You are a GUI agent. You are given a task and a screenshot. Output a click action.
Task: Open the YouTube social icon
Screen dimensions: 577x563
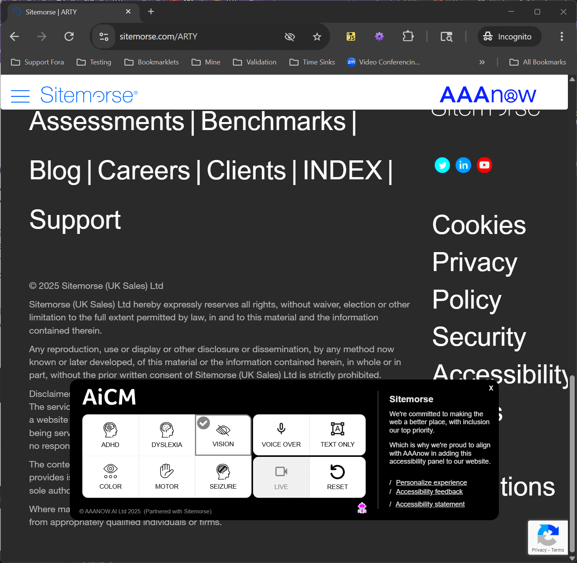pos(484,165)
